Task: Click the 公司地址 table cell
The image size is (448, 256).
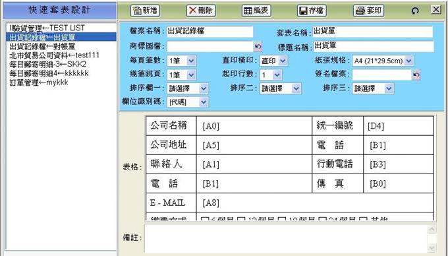Action: [x=171, y=145]
